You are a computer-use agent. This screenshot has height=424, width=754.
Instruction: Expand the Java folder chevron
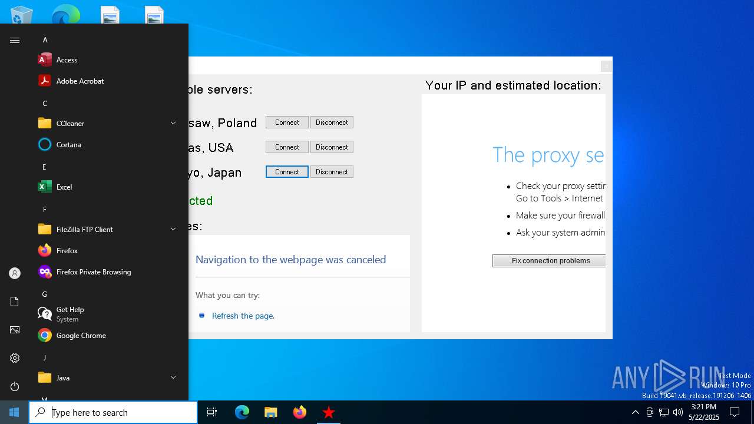coord(173,378)
